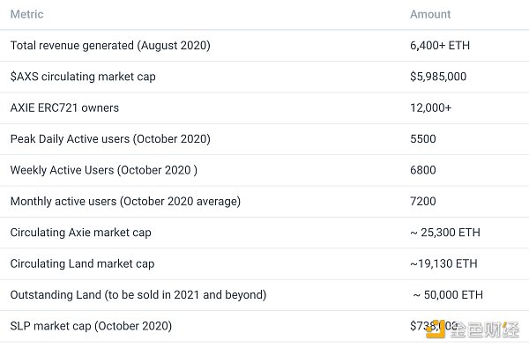Select the AXIE ERC721 owners row label

tap(64, 107)
